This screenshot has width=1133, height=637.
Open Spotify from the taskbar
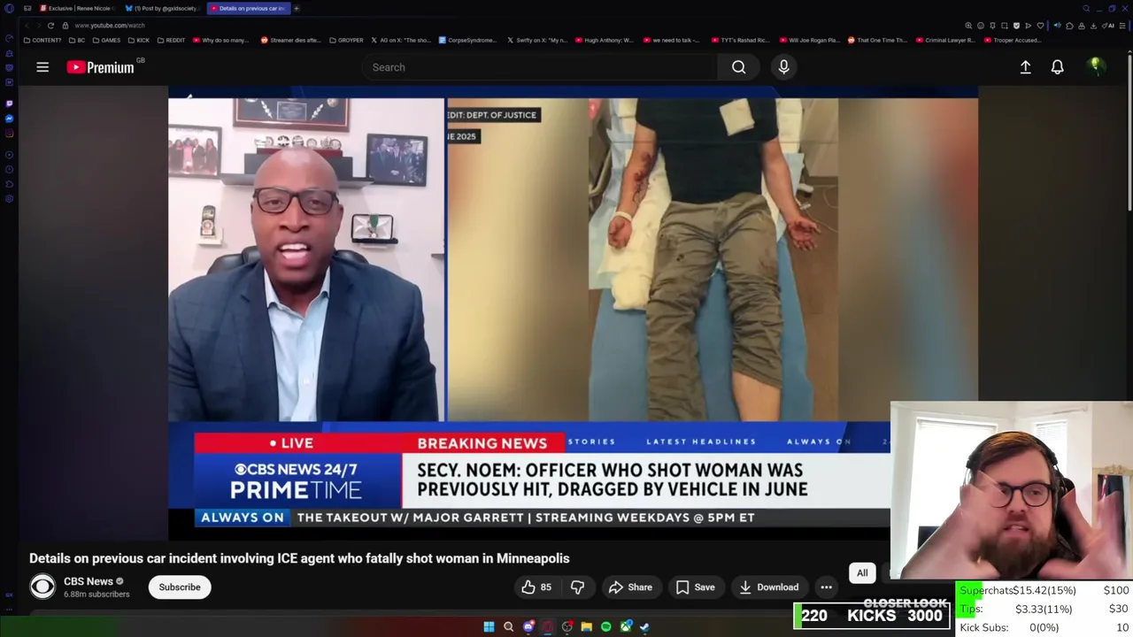click(x=605, y=626)
